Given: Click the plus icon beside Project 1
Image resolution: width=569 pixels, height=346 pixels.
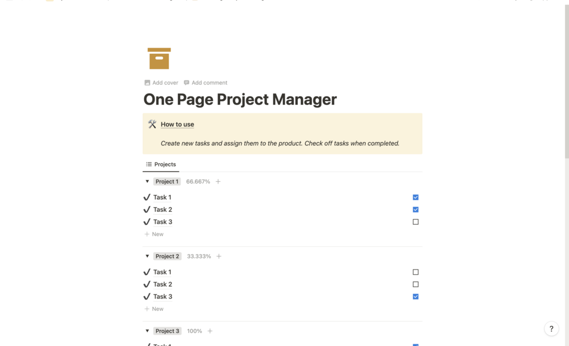Looking at the screenshot, I should click(218, 182).
